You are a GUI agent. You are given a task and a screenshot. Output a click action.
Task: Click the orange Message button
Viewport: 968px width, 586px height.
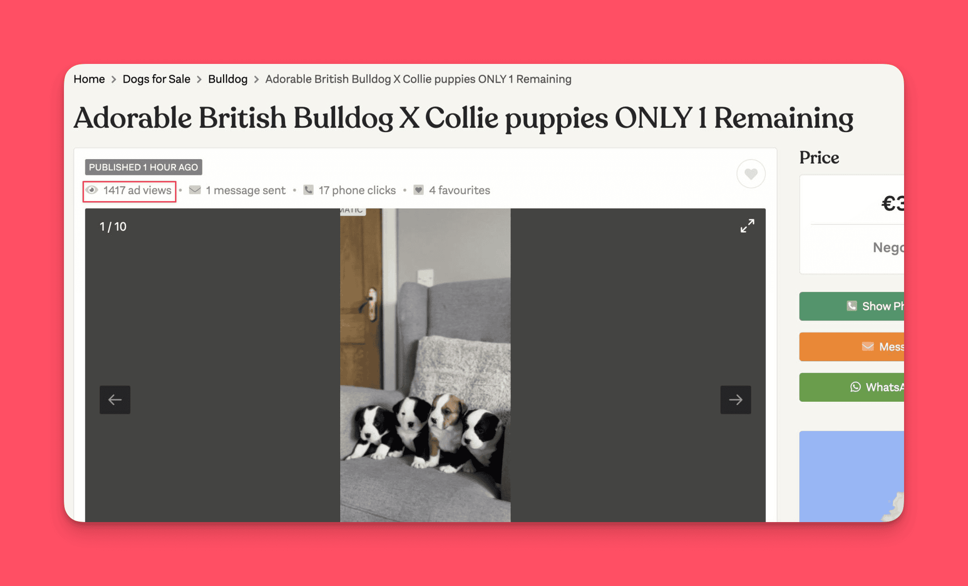coord(852,347)
